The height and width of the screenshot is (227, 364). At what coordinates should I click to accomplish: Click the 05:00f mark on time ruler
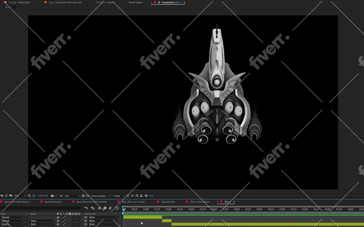coord(237,209)
